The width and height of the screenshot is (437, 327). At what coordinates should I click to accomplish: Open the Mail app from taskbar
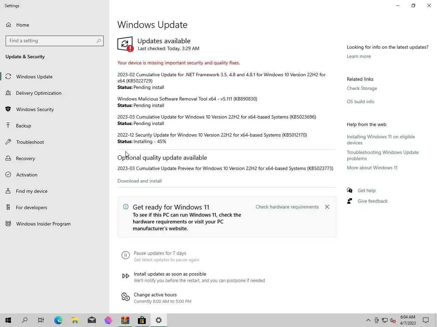click(92, 320)
